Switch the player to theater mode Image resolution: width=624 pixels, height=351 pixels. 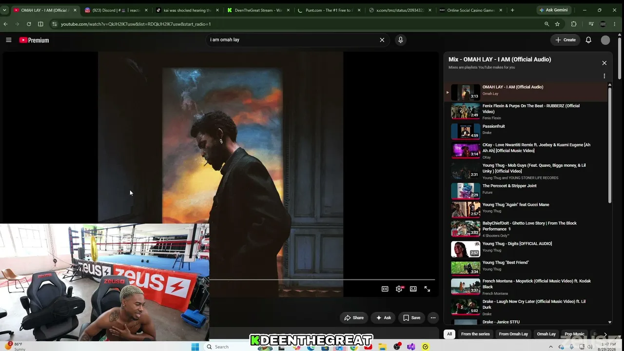tap(413, 289)
